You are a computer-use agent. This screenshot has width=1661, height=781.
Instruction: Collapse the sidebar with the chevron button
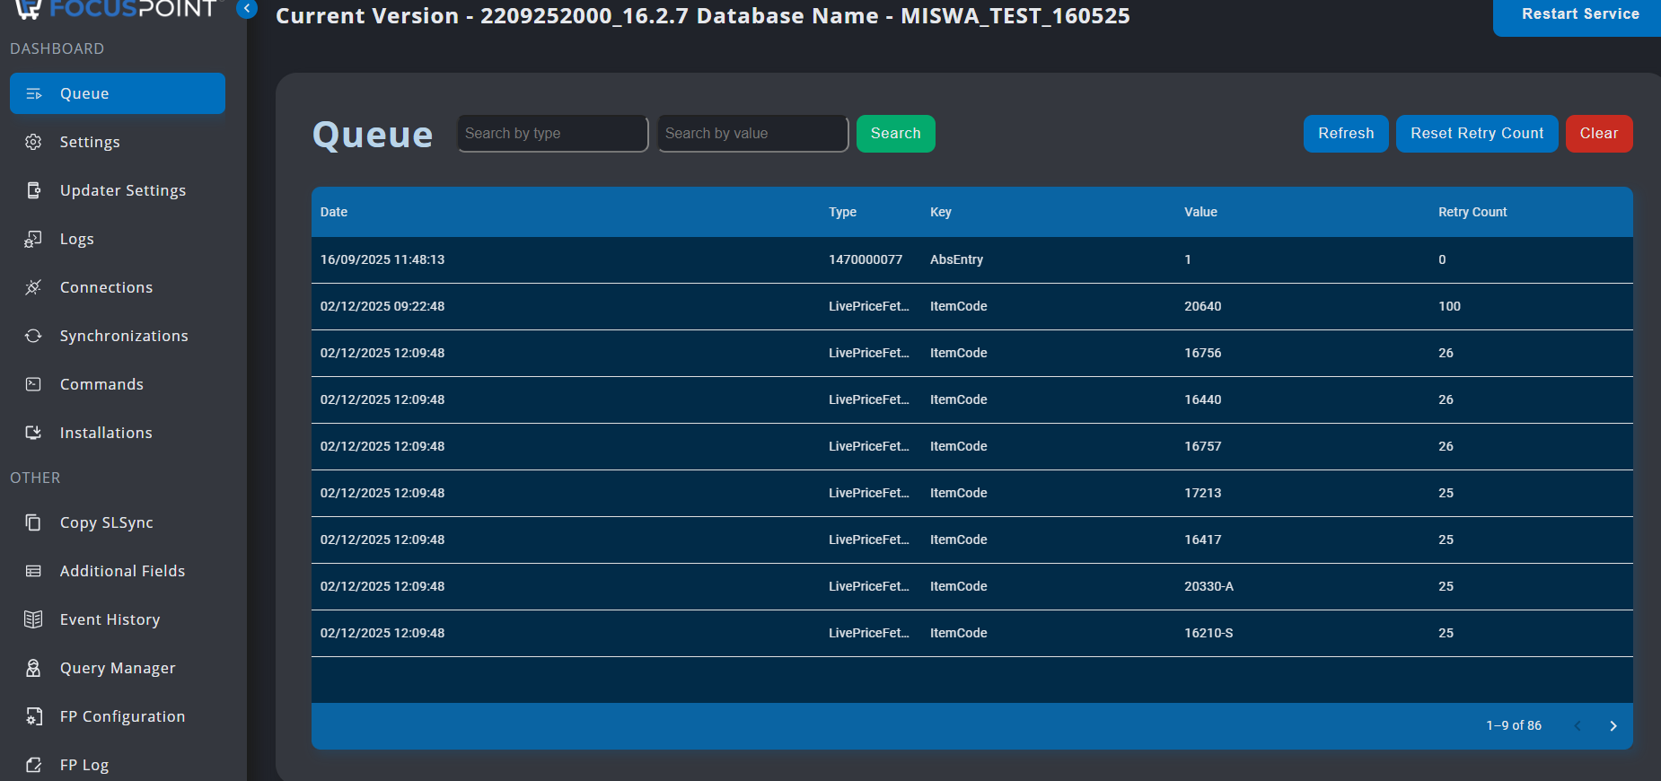click(247, 9)
